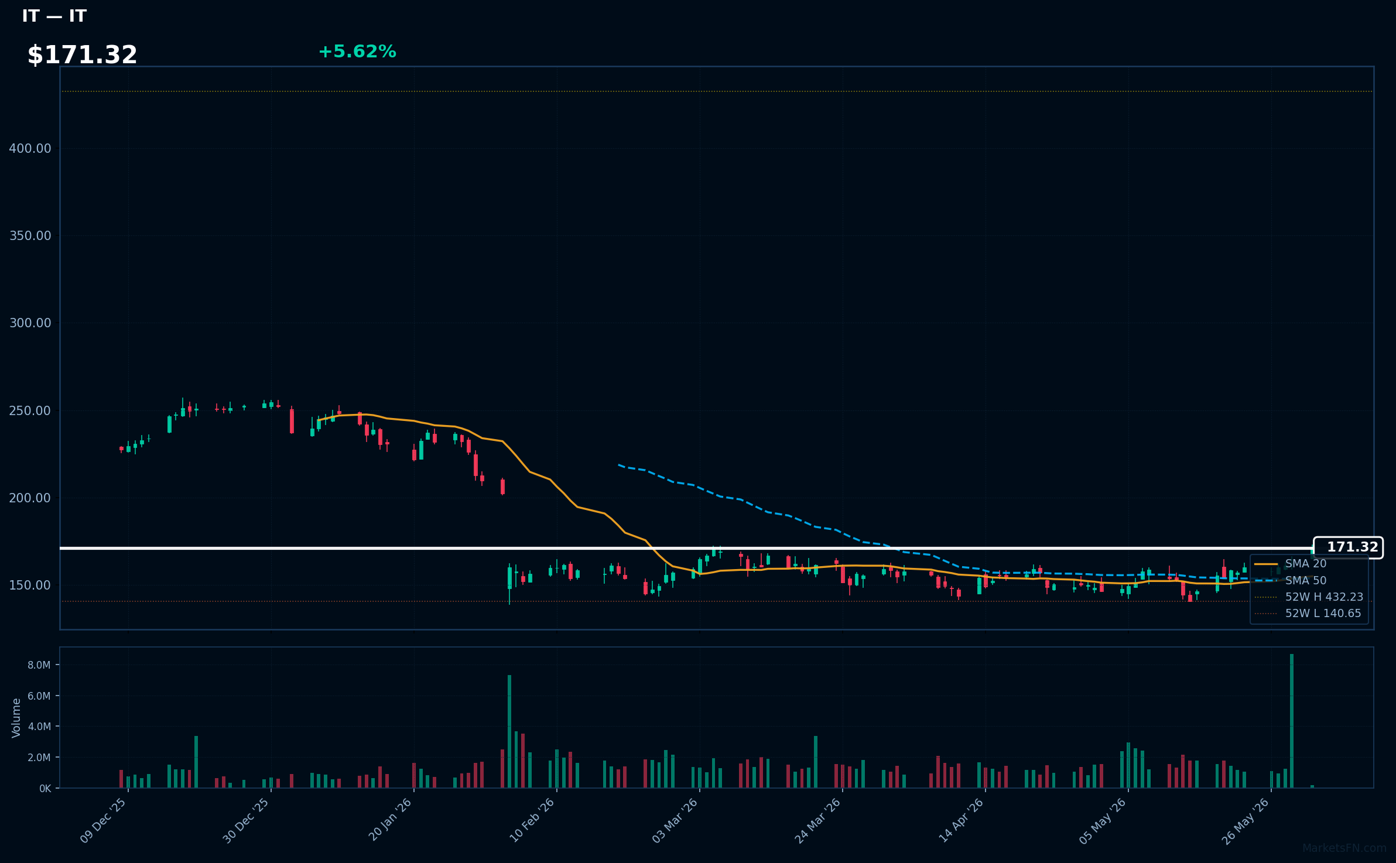Click the 0K volume axis label
Viewport: 1396px width, 863px height.
45,789
